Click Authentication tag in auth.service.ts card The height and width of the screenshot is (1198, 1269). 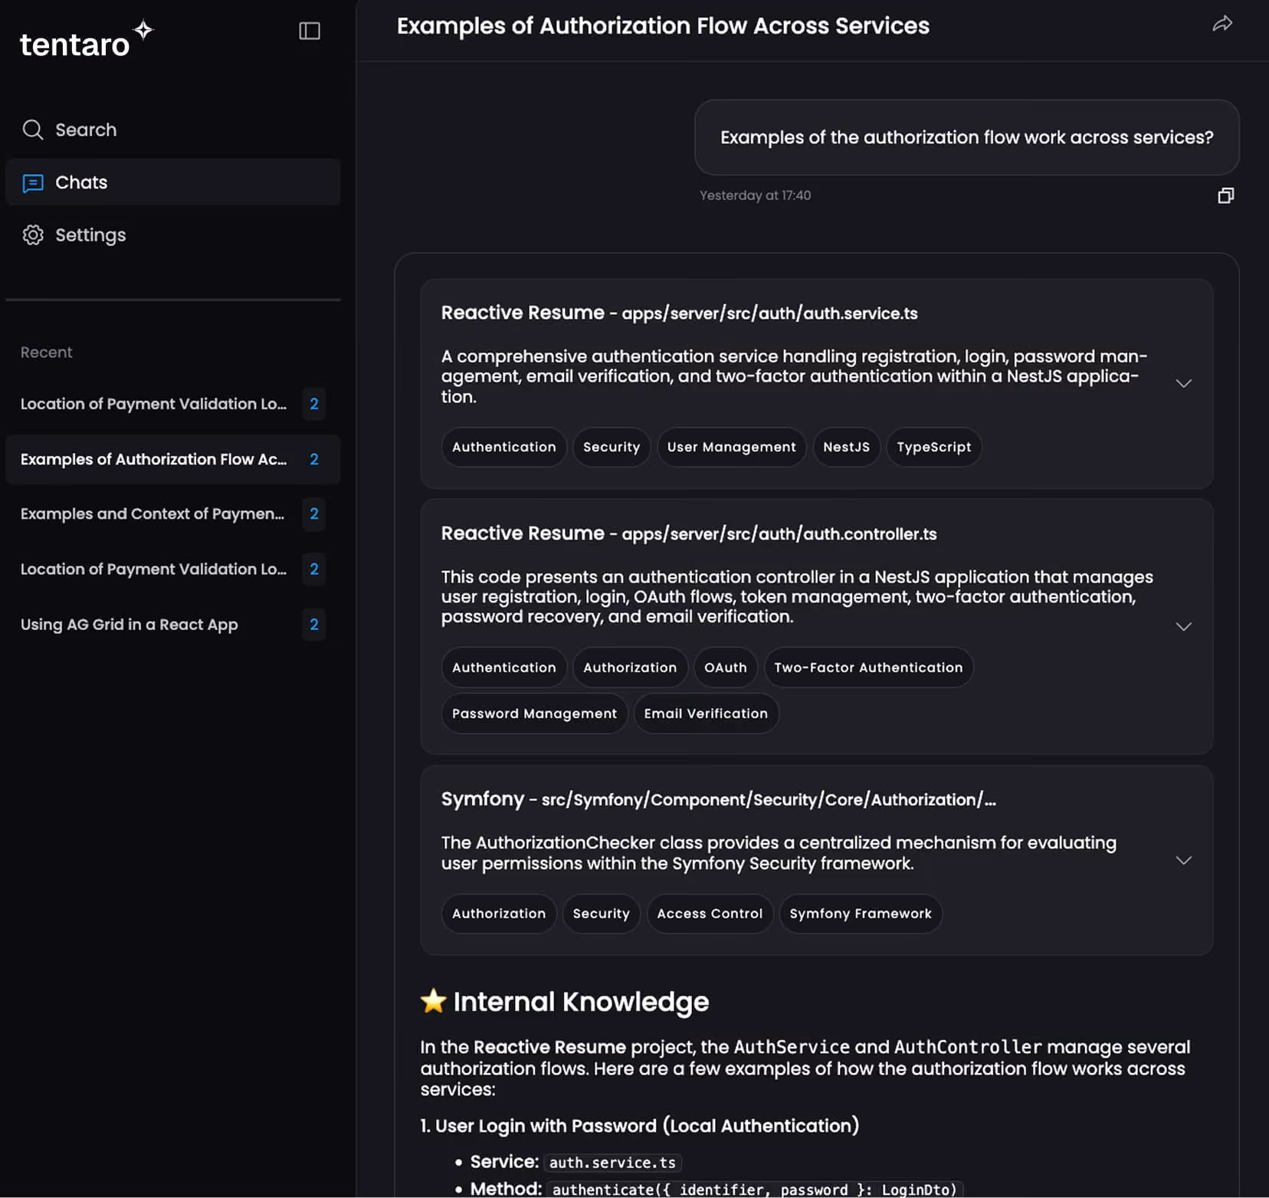pos(503,447)
